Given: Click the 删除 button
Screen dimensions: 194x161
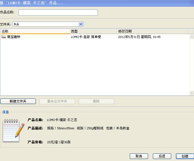Looking at the screenshot, I should click(96, 101).
